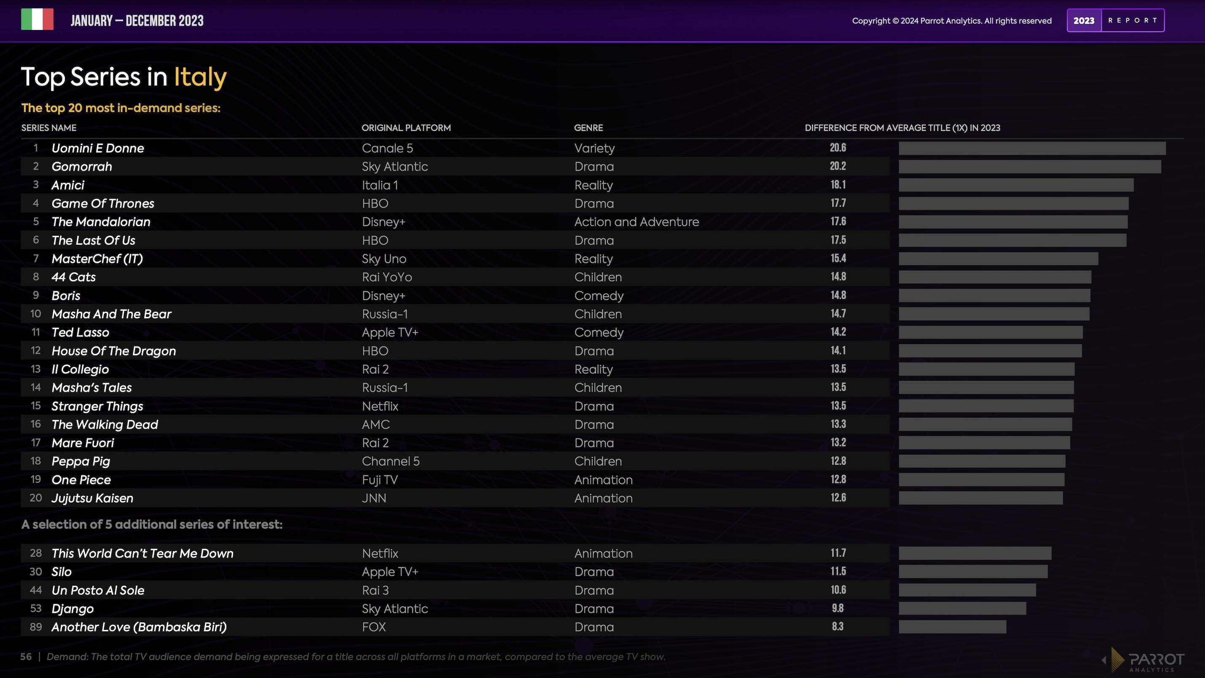Select the series 'Un Posto Al Sole'

(x=98, y=590)
